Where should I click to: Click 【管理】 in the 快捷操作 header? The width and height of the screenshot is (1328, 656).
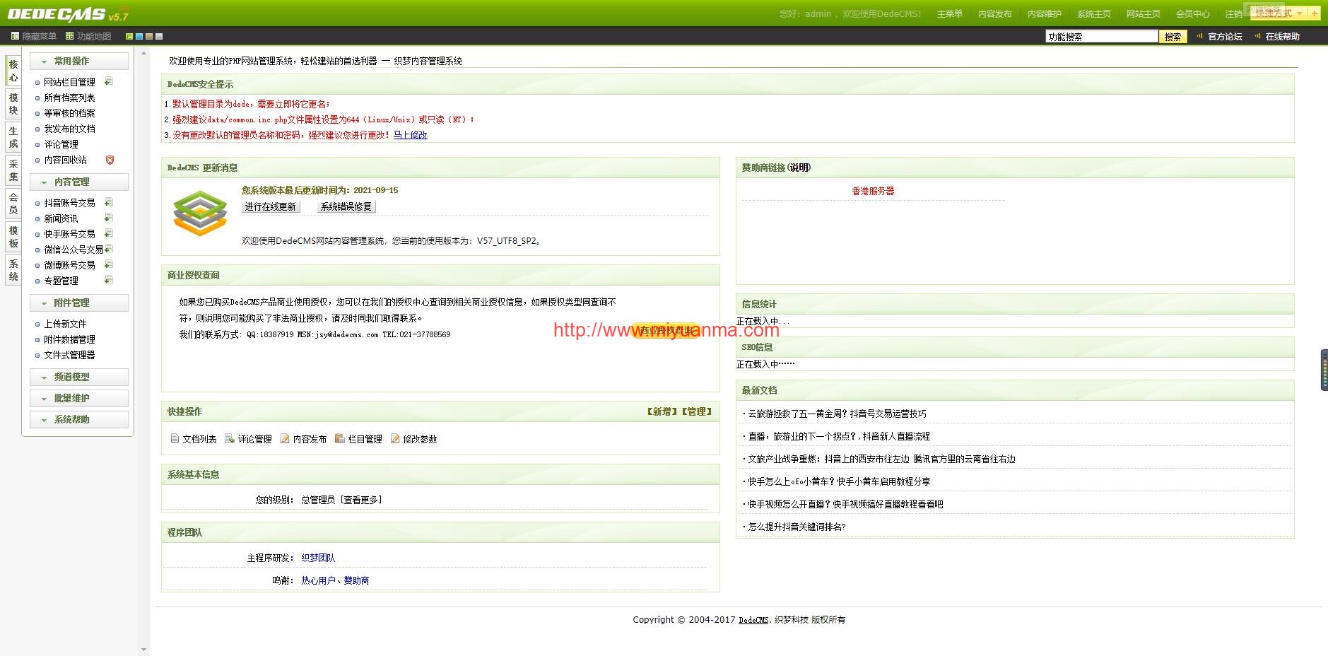coord(697,411)
